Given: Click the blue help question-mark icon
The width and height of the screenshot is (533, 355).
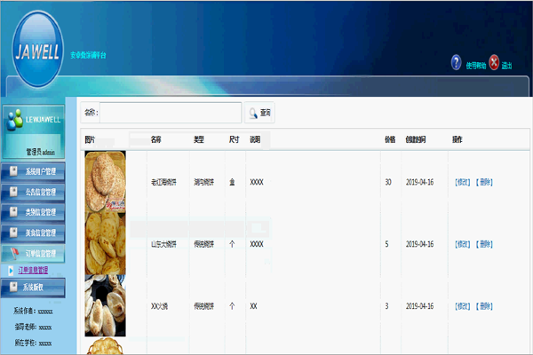Looking at the screenshot, I should (457, 63).
